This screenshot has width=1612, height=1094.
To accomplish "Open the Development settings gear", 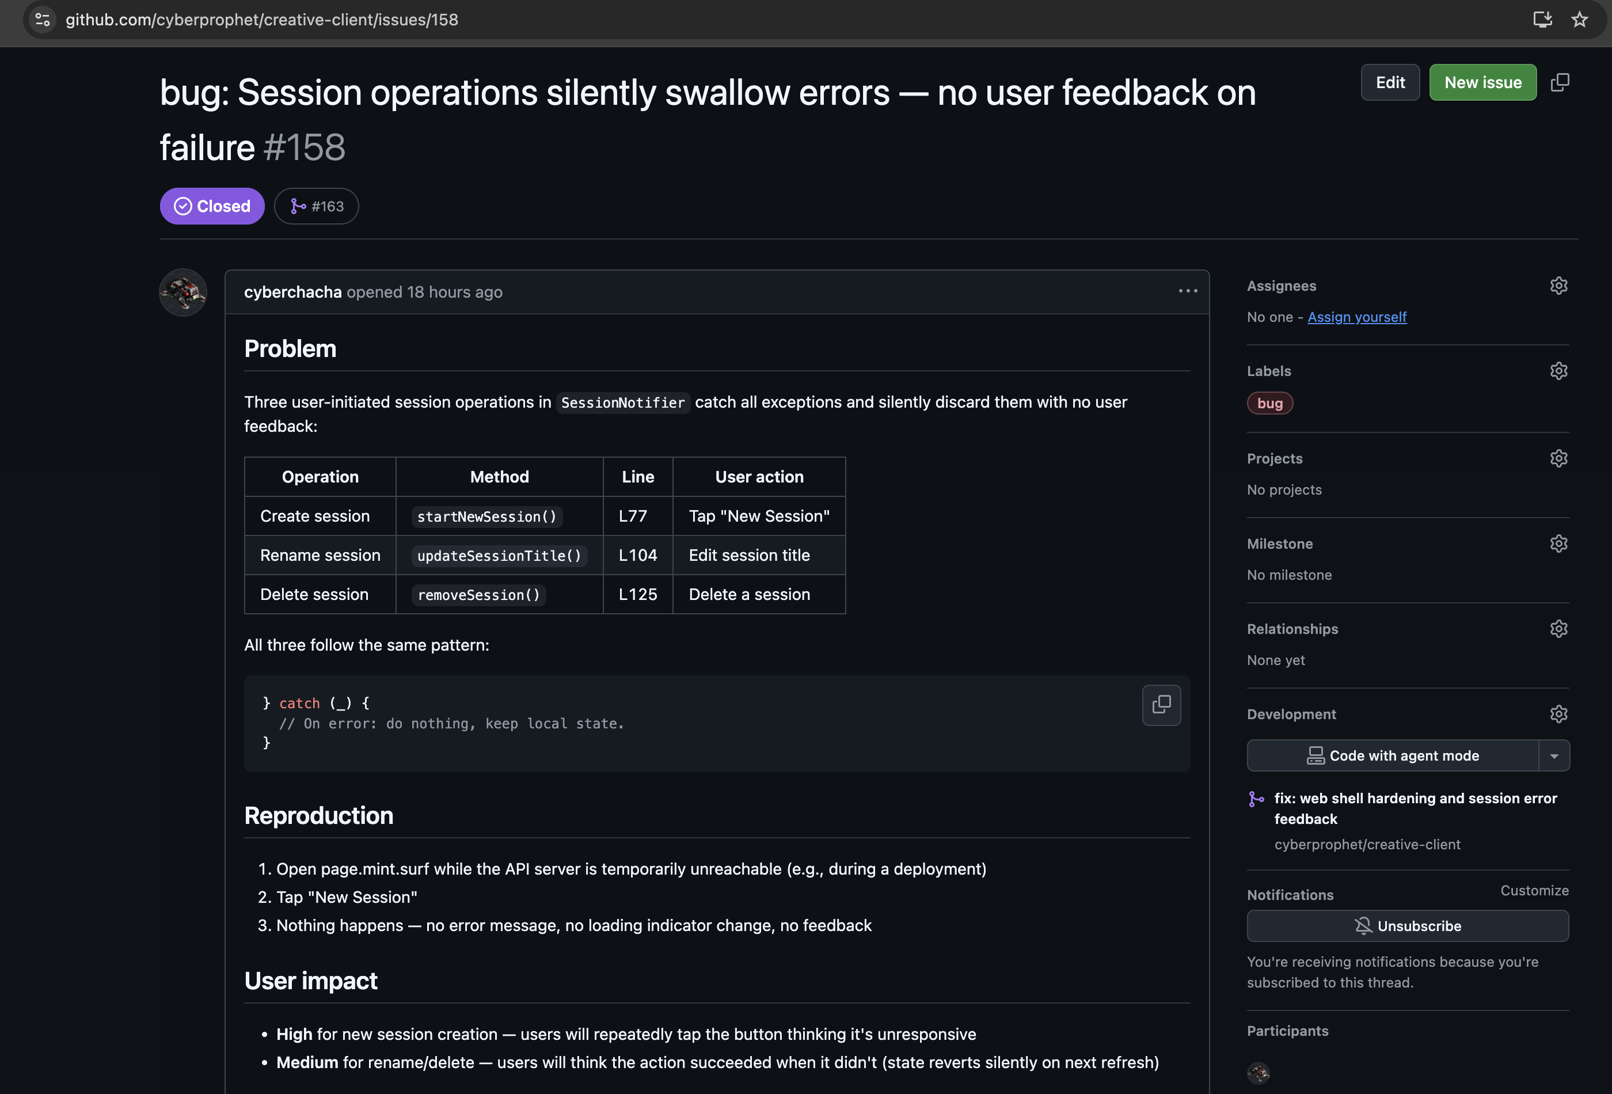I will tap(1558, 715).
